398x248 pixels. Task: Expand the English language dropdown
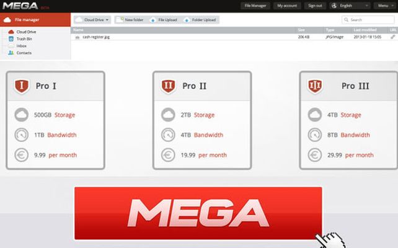pos(350,6)
